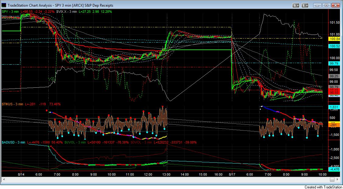The width and height of the screenshot is (343, 189).
Task: Click the 99.00 price scale label
Action: click(334, 82)
